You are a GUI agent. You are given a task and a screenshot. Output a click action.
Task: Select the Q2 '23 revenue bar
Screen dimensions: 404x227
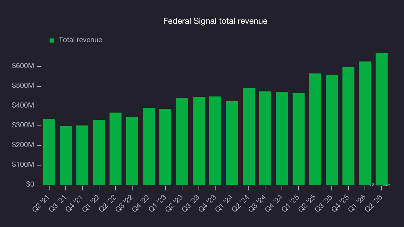coord(182,142)
